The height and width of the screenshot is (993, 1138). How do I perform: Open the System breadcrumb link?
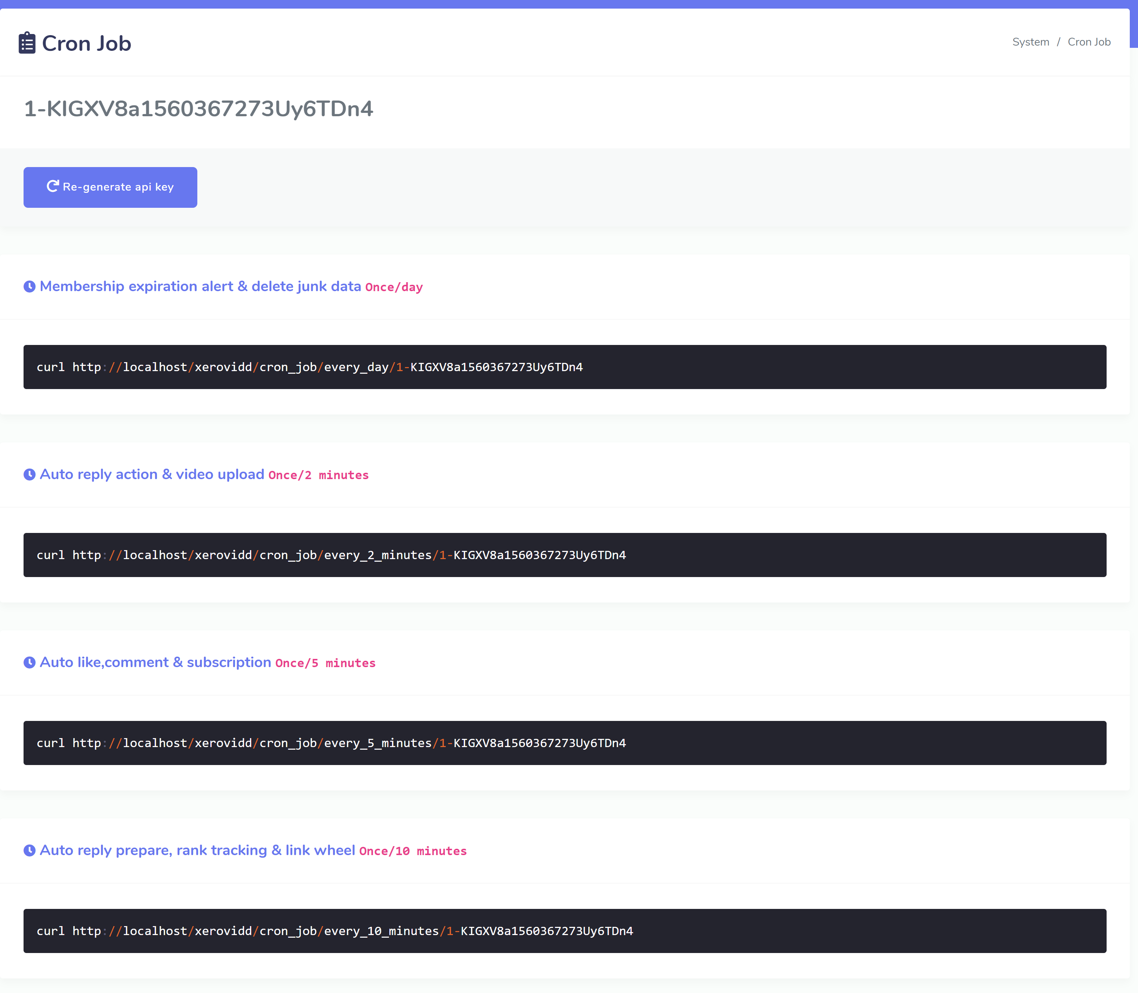(x=1030, y=42)
